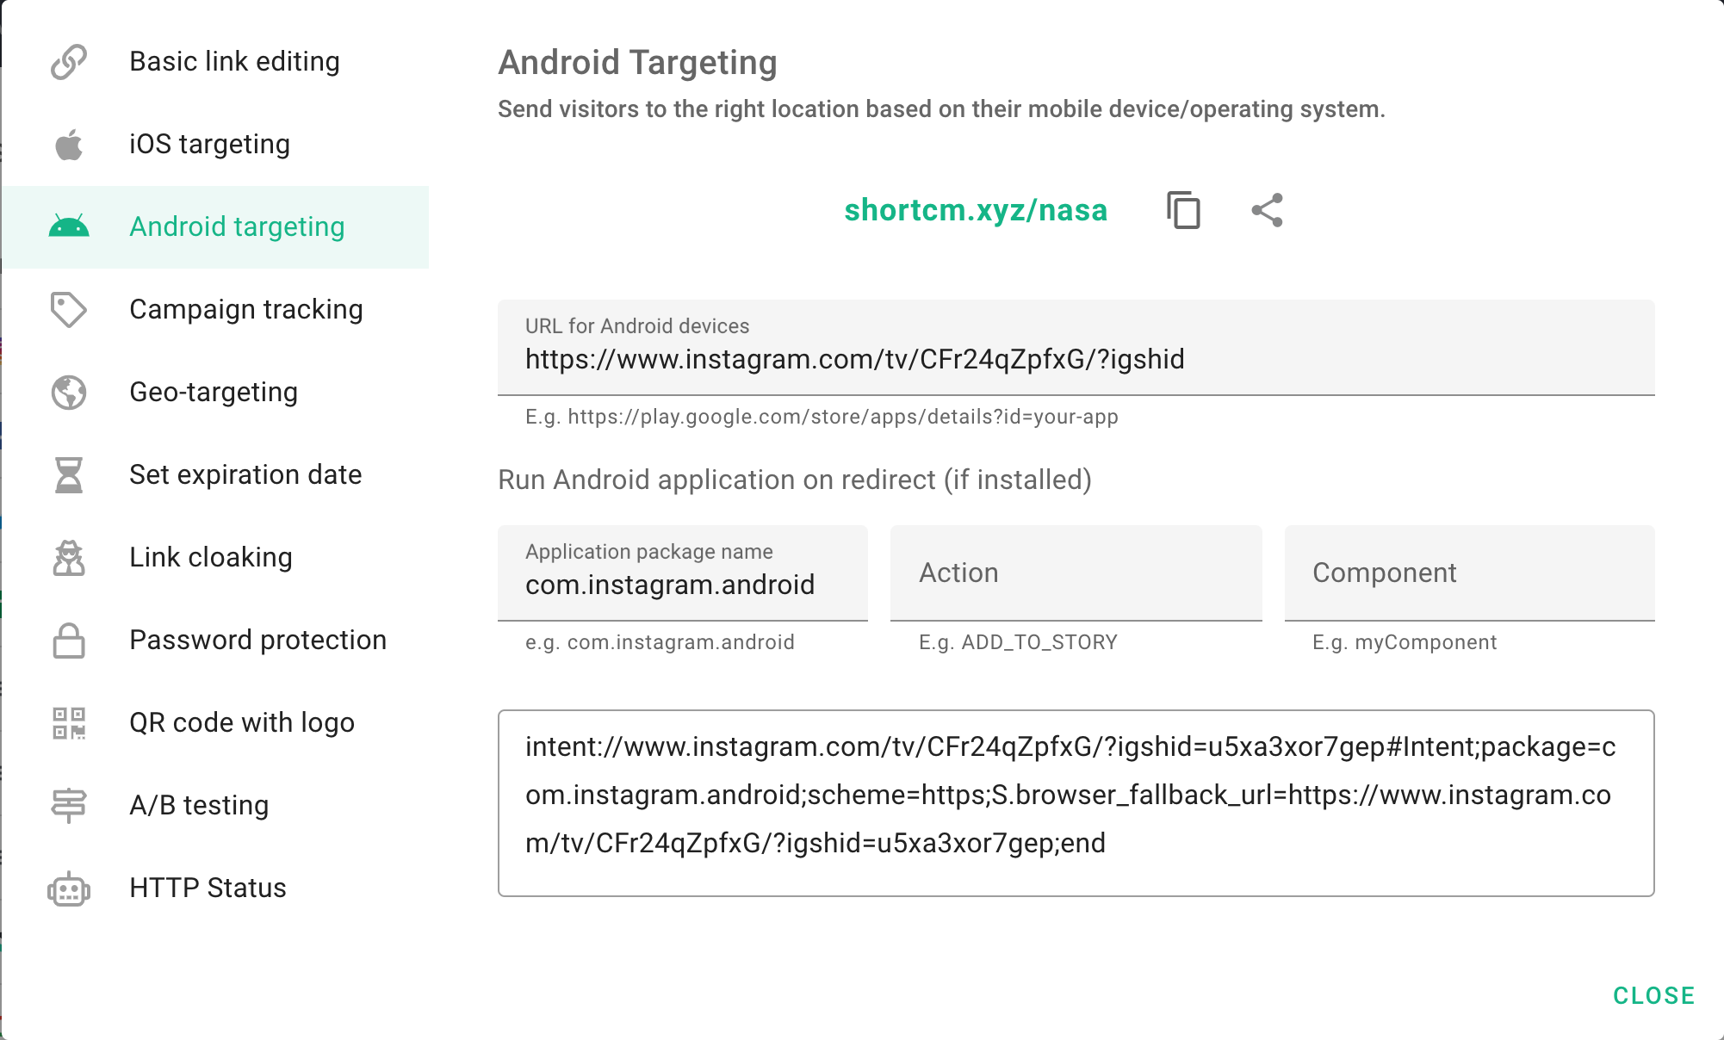1724x1040 pixels.
Task: Select the Android robot icon in sidebar
Action: tap(69, 226)
